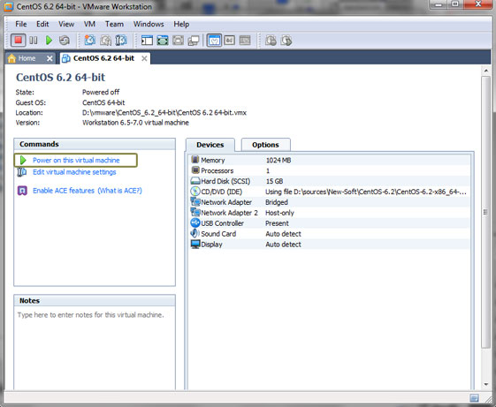The height and width of the screenshot is (407, 496).
Task: Click the vertical scrollbar thumb
Action: tap(486, 212)
